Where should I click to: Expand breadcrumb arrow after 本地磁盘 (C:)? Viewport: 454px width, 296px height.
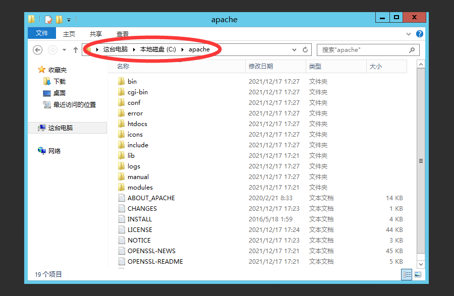[183, 50]
